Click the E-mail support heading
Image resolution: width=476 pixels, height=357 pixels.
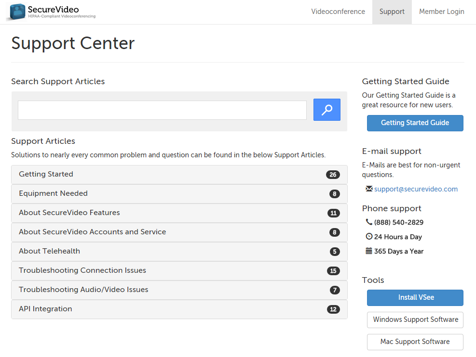[x=392, y=151]
